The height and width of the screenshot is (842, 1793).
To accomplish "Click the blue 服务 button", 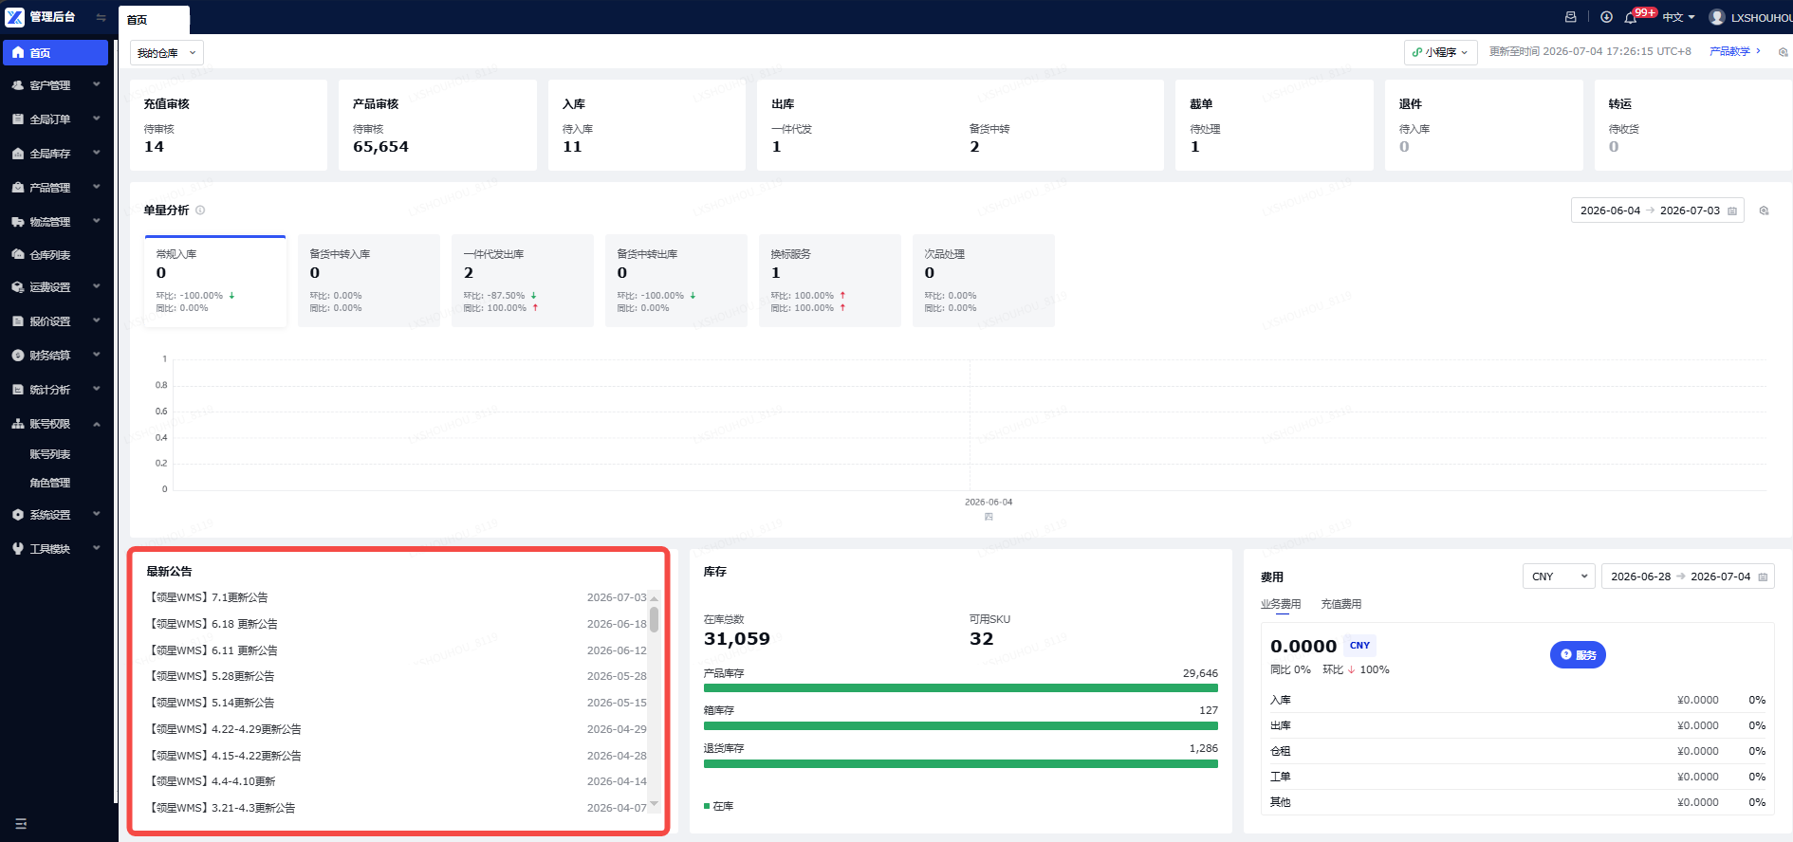I will point(1578,655).
